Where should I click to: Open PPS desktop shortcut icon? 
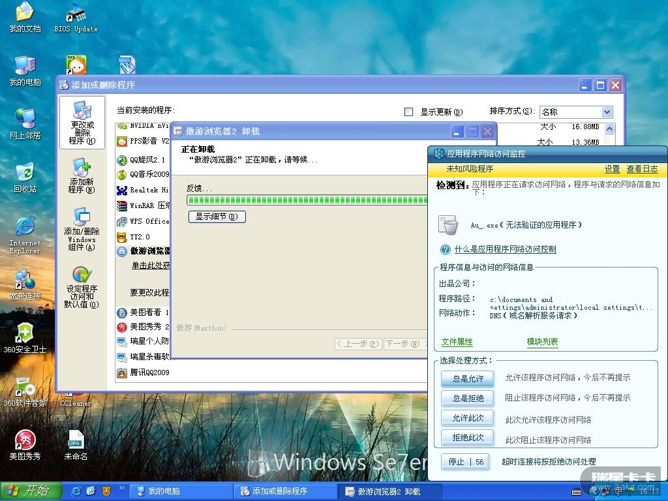click(x=76, y=65)
